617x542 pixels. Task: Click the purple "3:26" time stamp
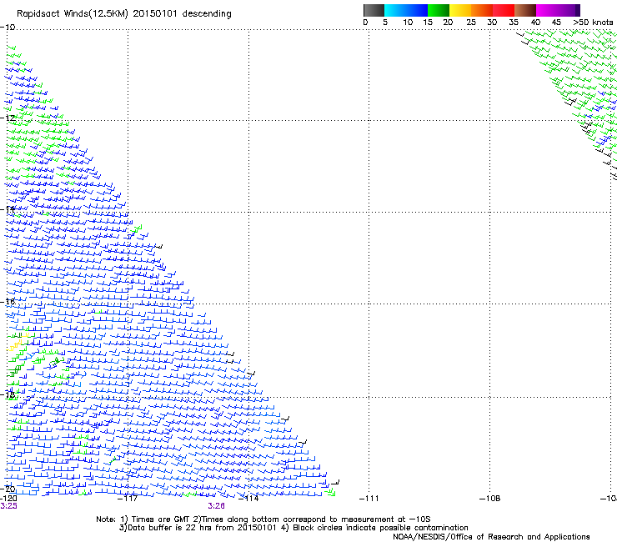(x=217, y=506)
